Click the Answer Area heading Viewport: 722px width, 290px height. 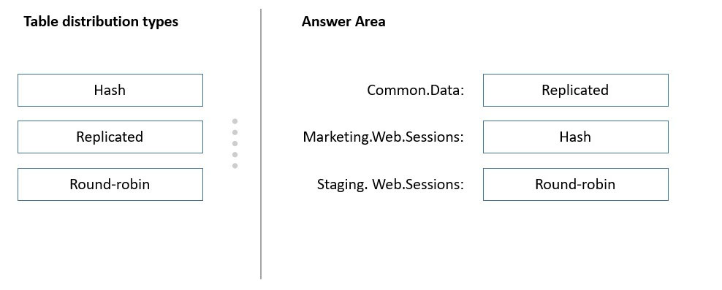tap(343, 22)
